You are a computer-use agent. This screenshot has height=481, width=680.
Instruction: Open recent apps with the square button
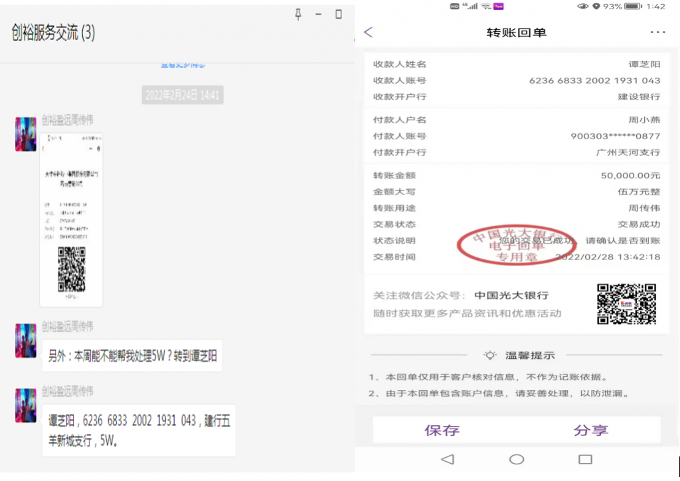point(585,459)
